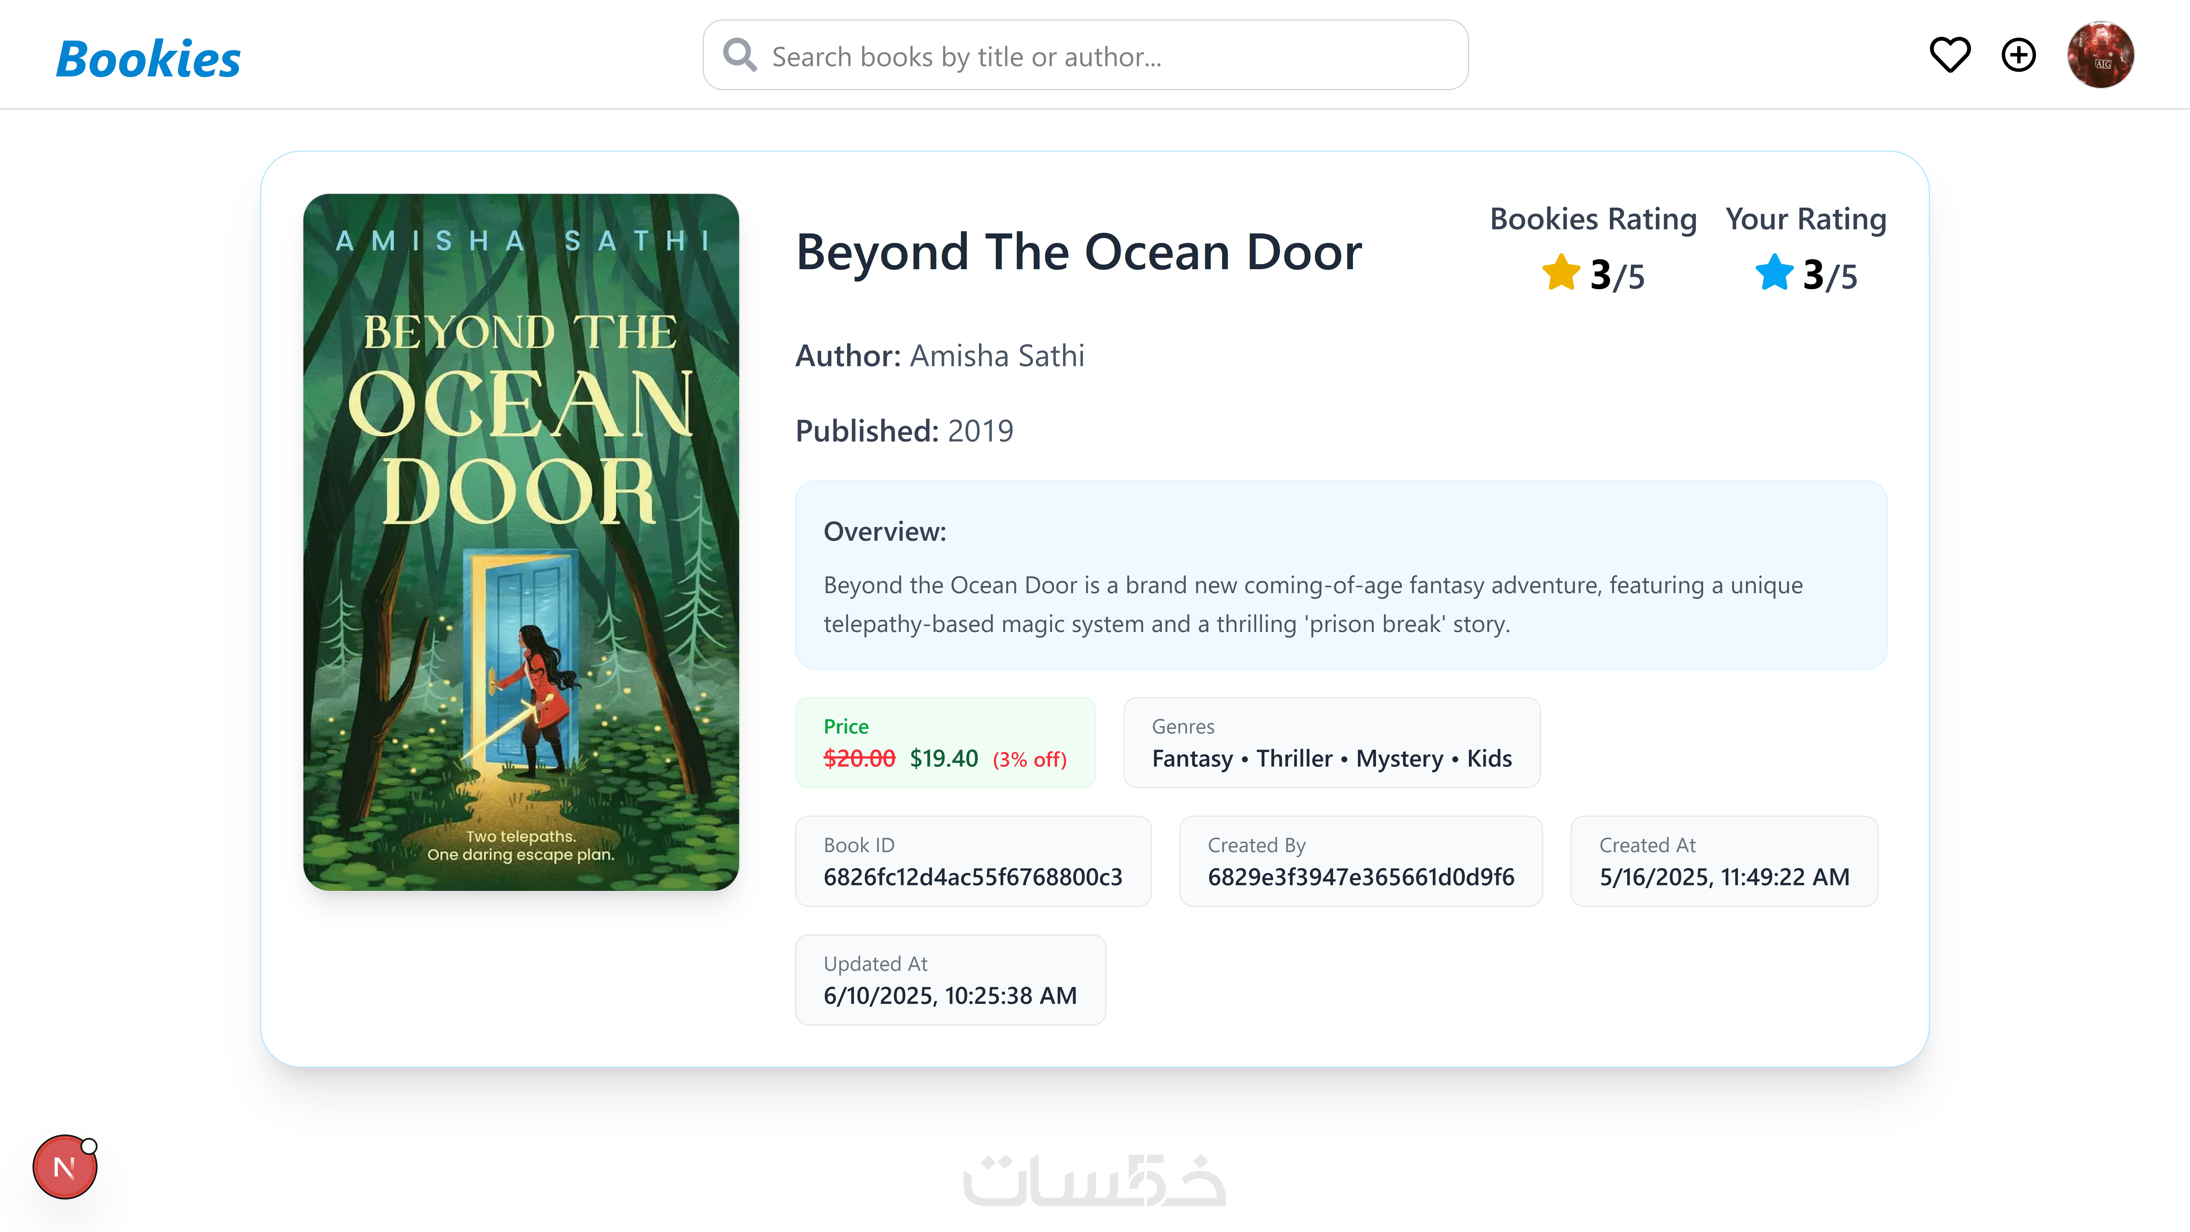
Task: Focus the book search input field
Action: pyautogui.click(x=1105, y=56)
